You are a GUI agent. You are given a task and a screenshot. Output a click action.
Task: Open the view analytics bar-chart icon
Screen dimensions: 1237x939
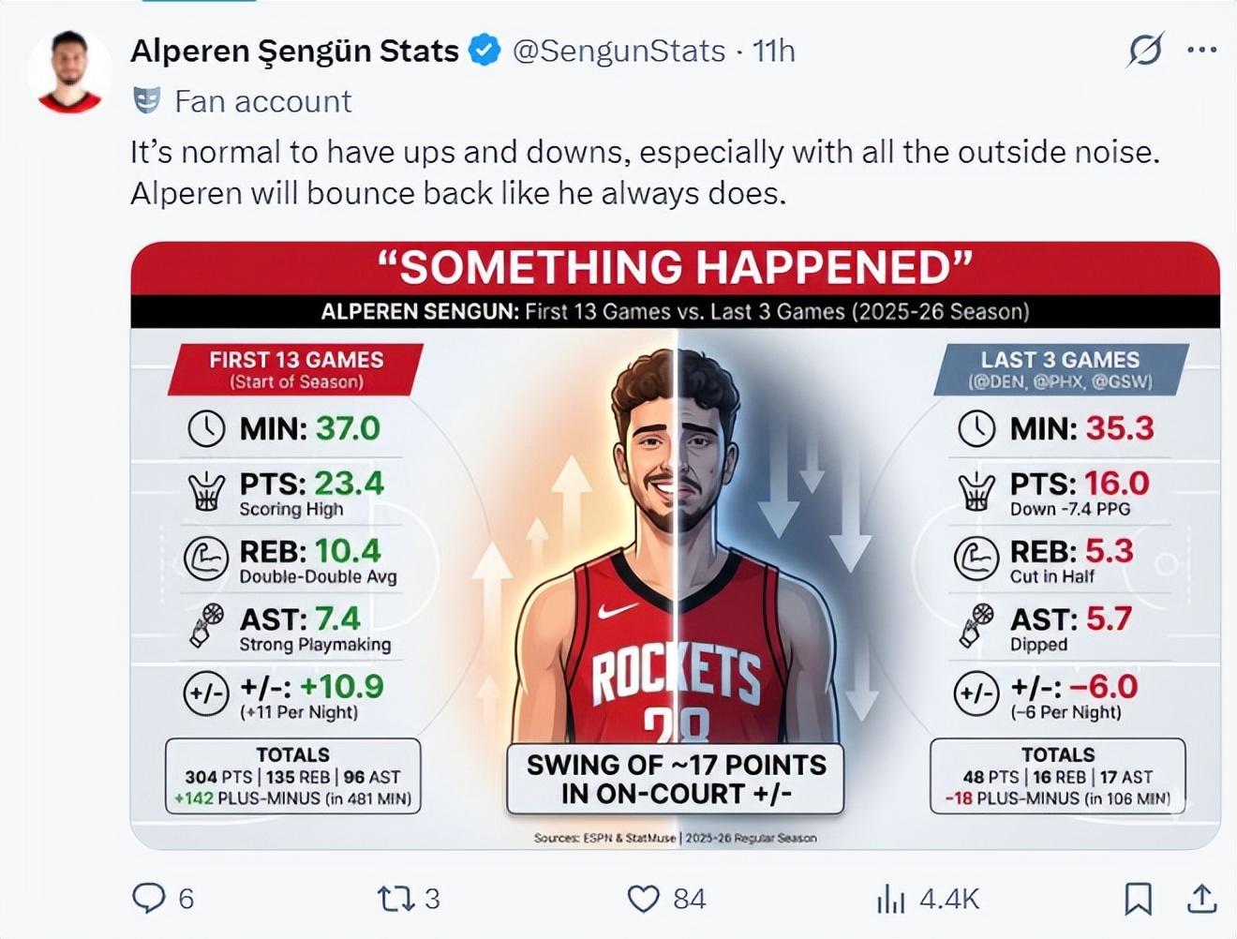(x=890, y=899)
